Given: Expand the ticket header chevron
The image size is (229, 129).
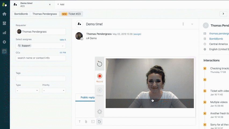Looking at the screenshot, I should click(x=192, y=24).
